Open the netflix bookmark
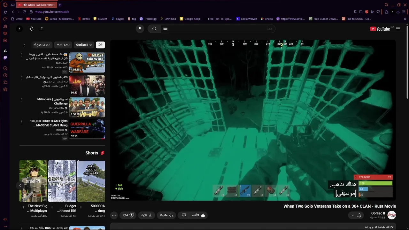 coord(84,19)
